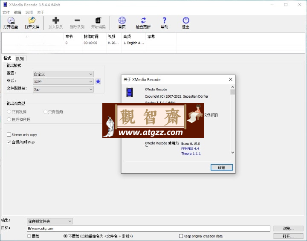Image resolution: width=307 pixels, height=241 pixels.
Task: Select the Video only (只有视频) radio button
Action: point(9,112)
